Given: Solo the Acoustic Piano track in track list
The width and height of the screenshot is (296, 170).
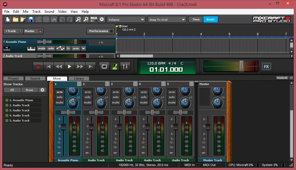Looking at the screenshot, I should click(51, 48).
